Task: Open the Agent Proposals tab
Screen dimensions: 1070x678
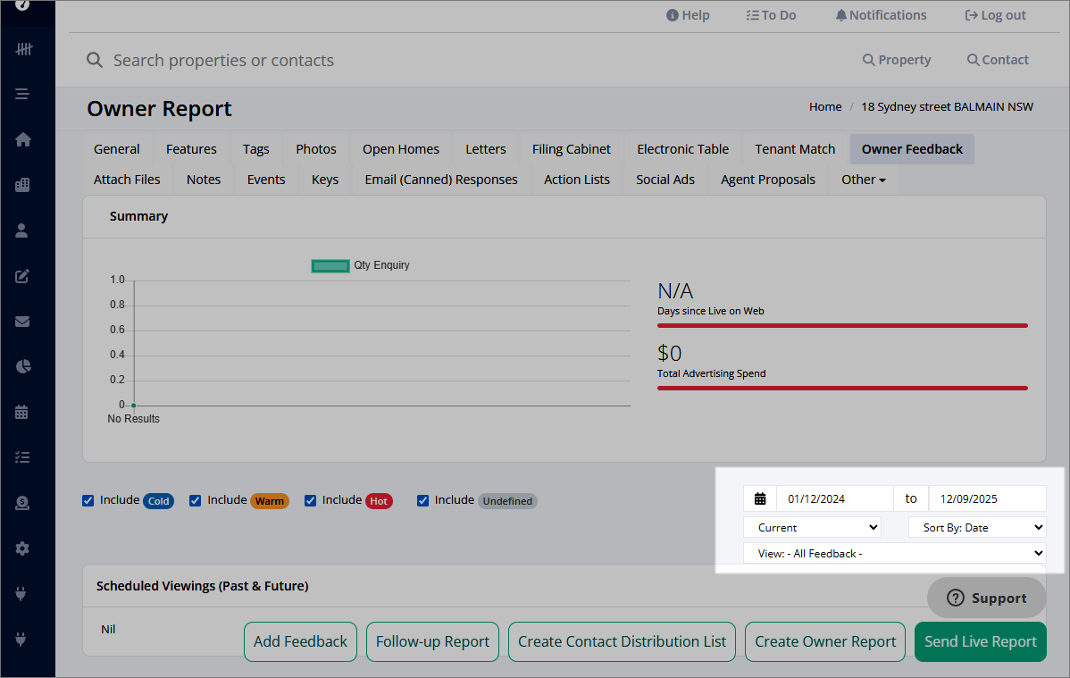Action: 768,180
